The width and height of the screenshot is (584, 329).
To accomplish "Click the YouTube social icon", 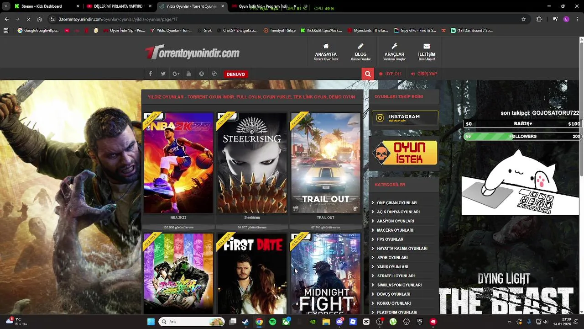I will click(x=188, y=74).
